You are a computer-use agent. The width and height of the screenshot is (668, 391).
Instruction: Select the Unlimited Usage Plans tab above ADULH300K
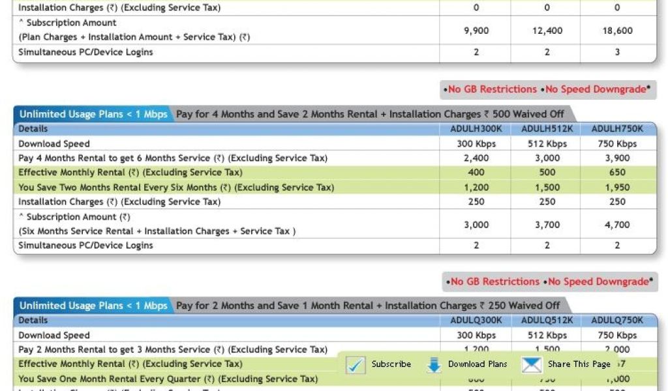[x=93, y=114]
